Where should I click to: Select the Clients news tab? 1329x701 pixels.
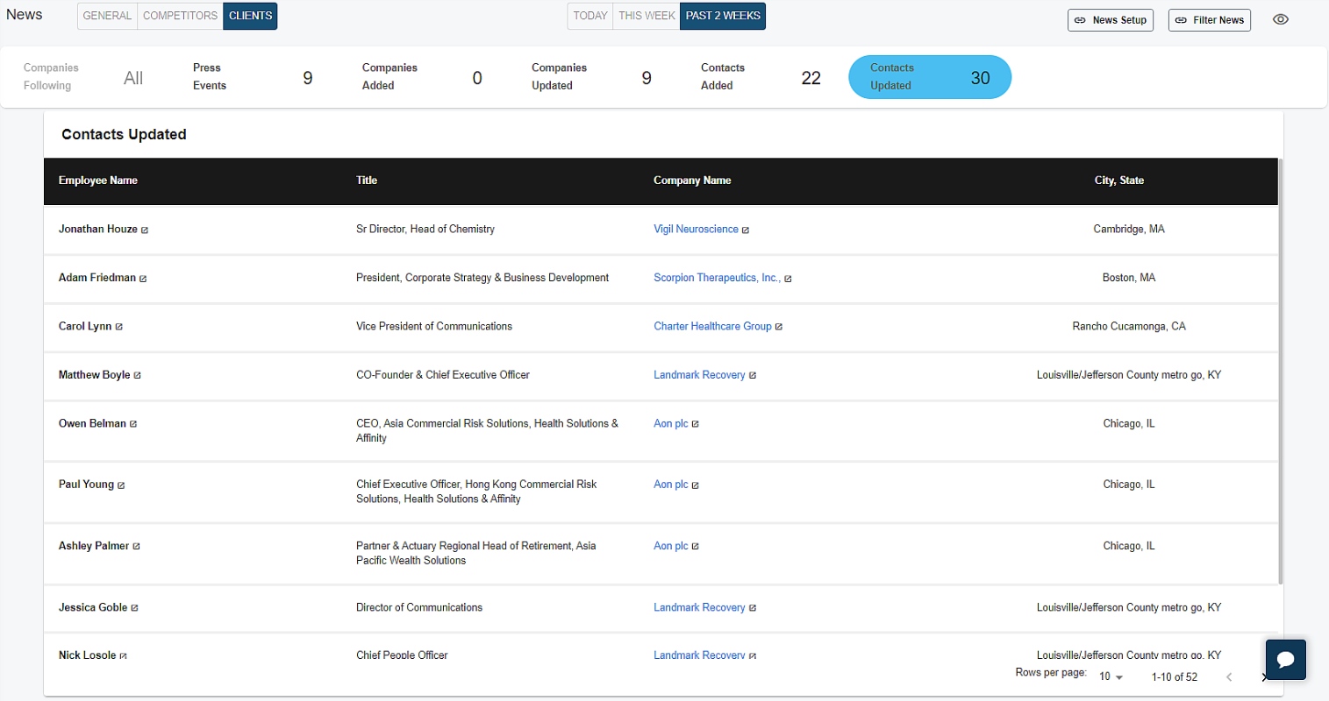pos(250,16)
